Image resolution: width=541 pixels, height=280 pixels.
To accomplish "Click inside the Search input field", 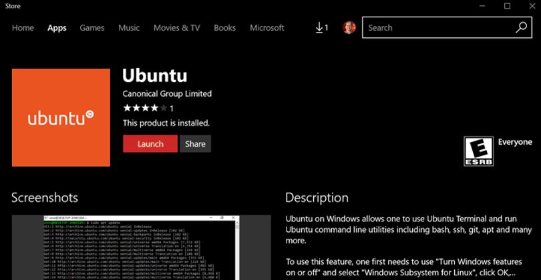I will click(x=438, y=27).
